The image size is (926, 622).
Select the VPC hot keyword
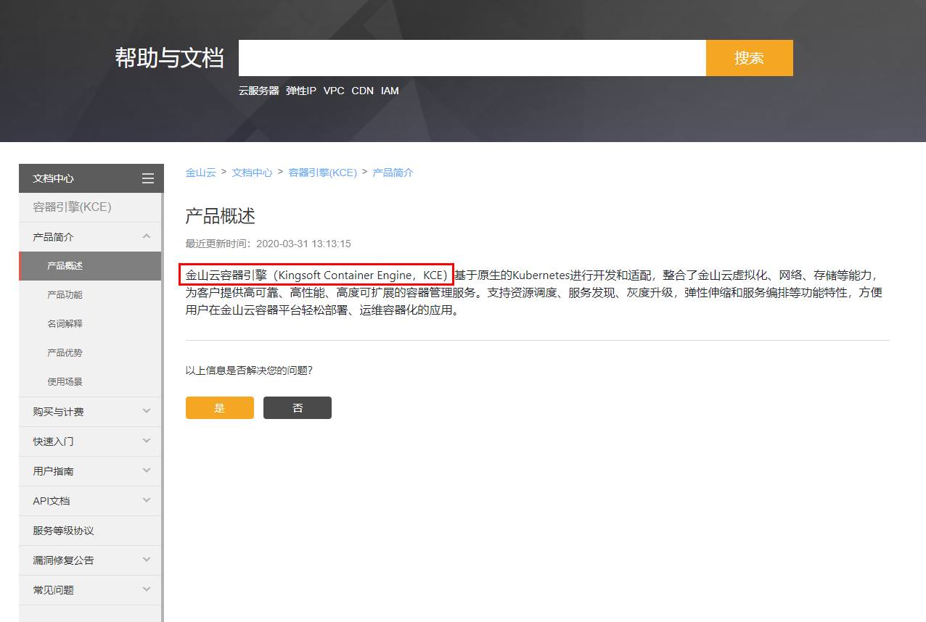[334, 91]
